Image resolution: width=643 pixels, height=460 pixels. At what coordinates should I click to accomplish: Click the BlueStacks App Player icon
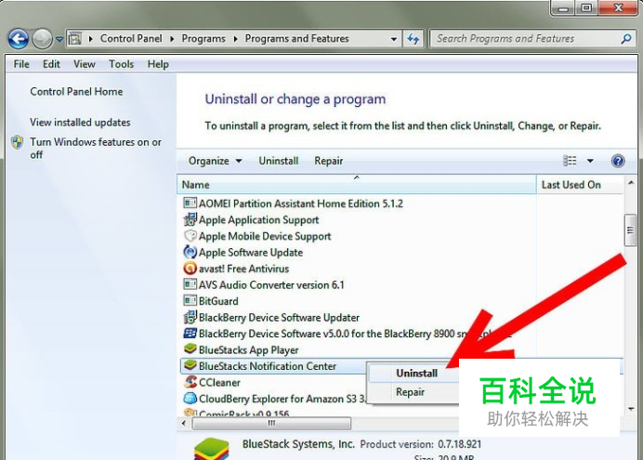[x=190, y=348]
